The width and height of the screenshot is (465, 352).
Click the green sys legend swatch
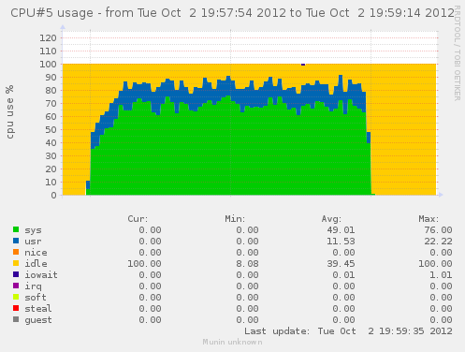coord(16,229)
